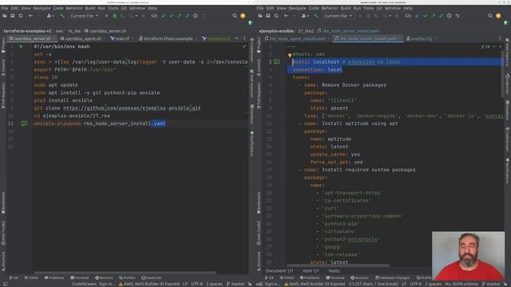
Task: Switch to terraform.tfvars.example tab
Action: tap(168, 39)
